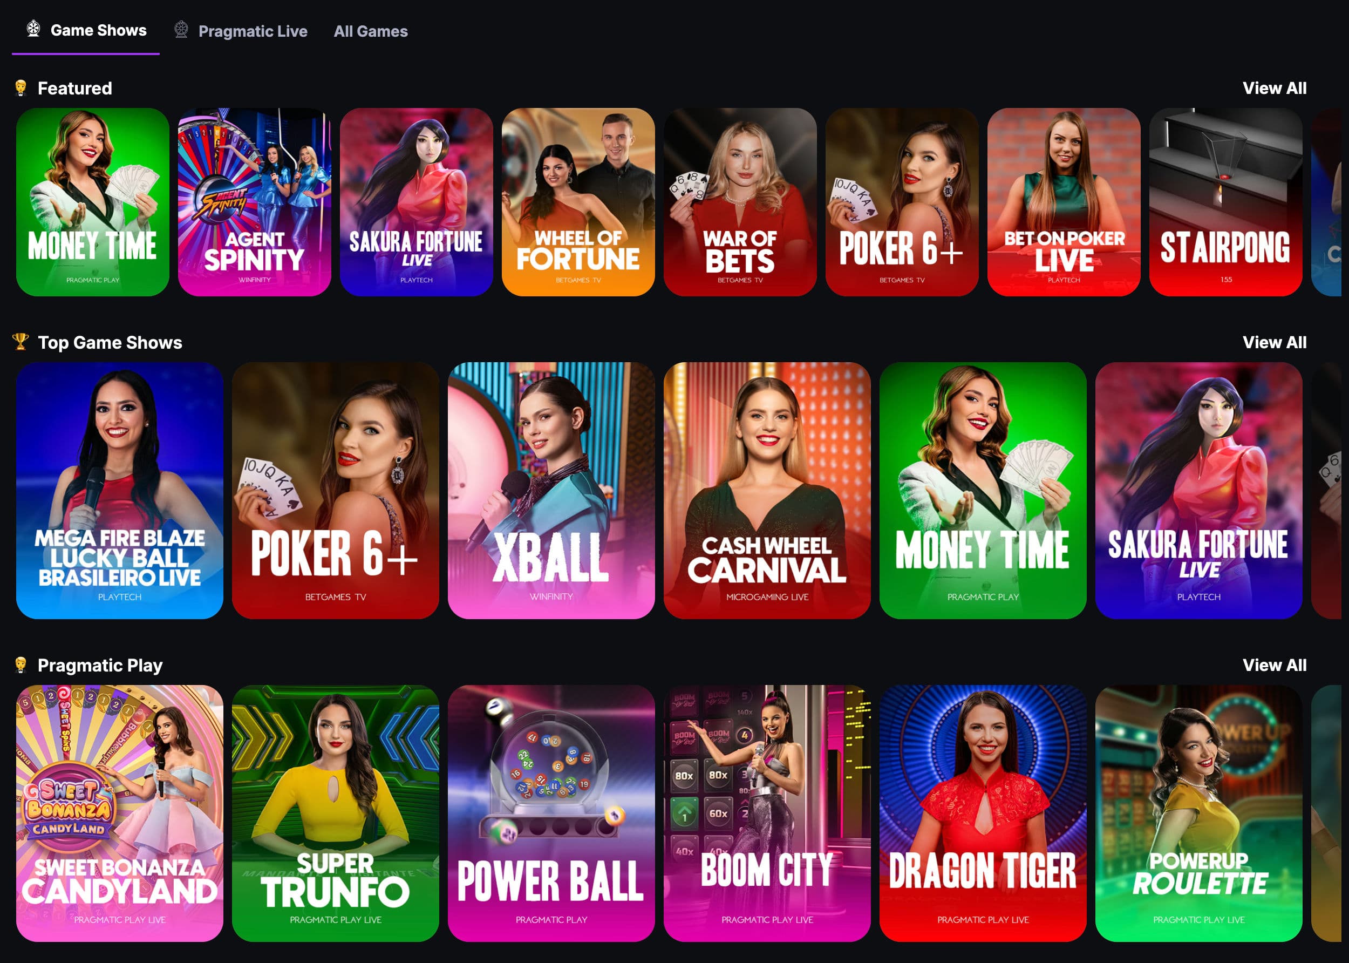Screen dimensions: 1349x963
Task: Open the Dragon Tiger game tile
Action: click(x=983, y=813)
